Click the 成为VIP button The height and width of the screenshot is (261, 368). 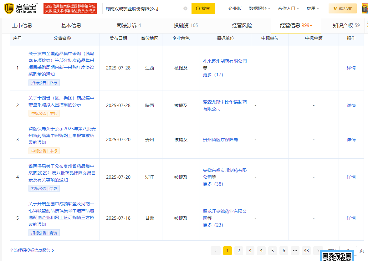pos(343,8)
